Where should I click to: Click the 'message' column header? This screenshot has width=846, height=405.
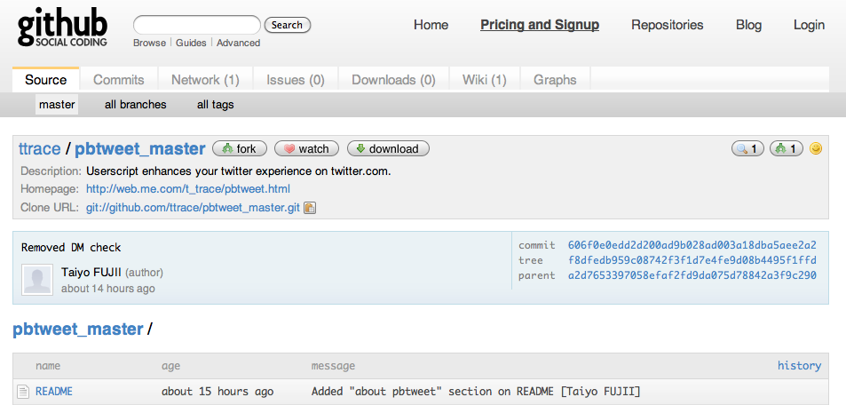333,366
